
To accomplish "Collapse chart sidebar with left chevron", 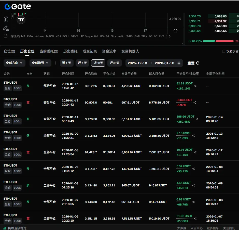I will click(12, 16).
